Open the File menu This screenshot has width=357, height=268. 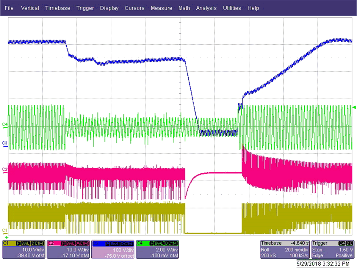tap(9, 8)
